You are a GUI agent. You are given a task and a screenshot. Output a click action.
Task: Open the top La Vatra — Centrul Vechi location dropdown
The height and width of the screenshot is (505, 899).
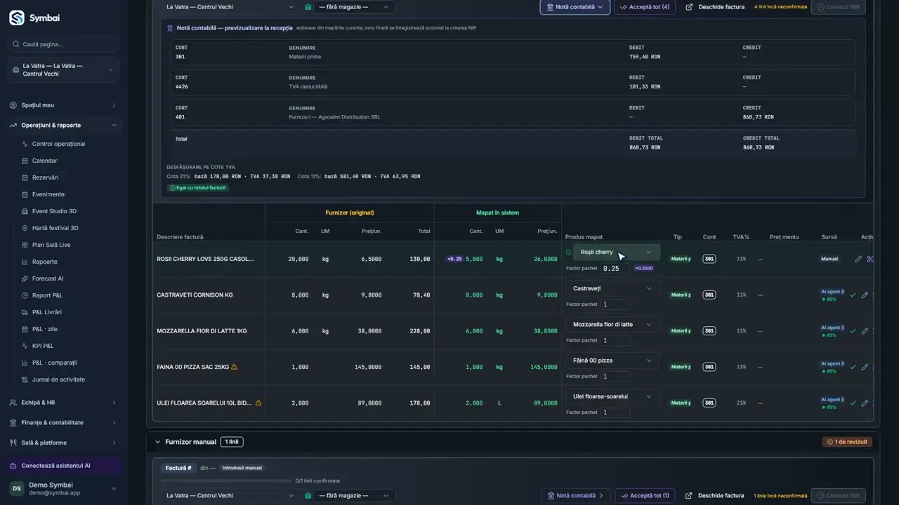point(230,7)
